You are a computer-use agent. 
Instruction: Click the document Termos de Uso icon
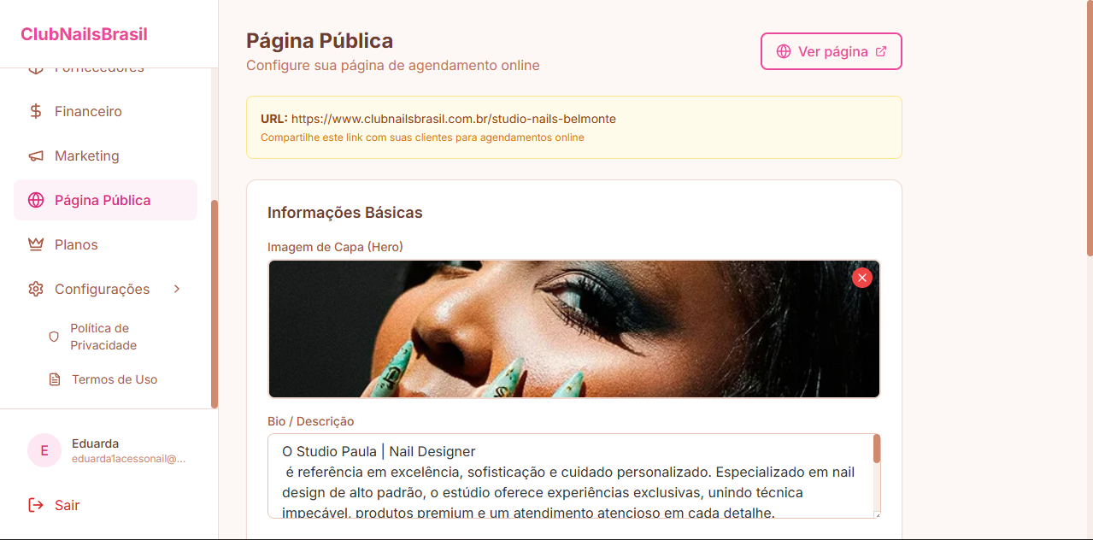coord(55,379)
